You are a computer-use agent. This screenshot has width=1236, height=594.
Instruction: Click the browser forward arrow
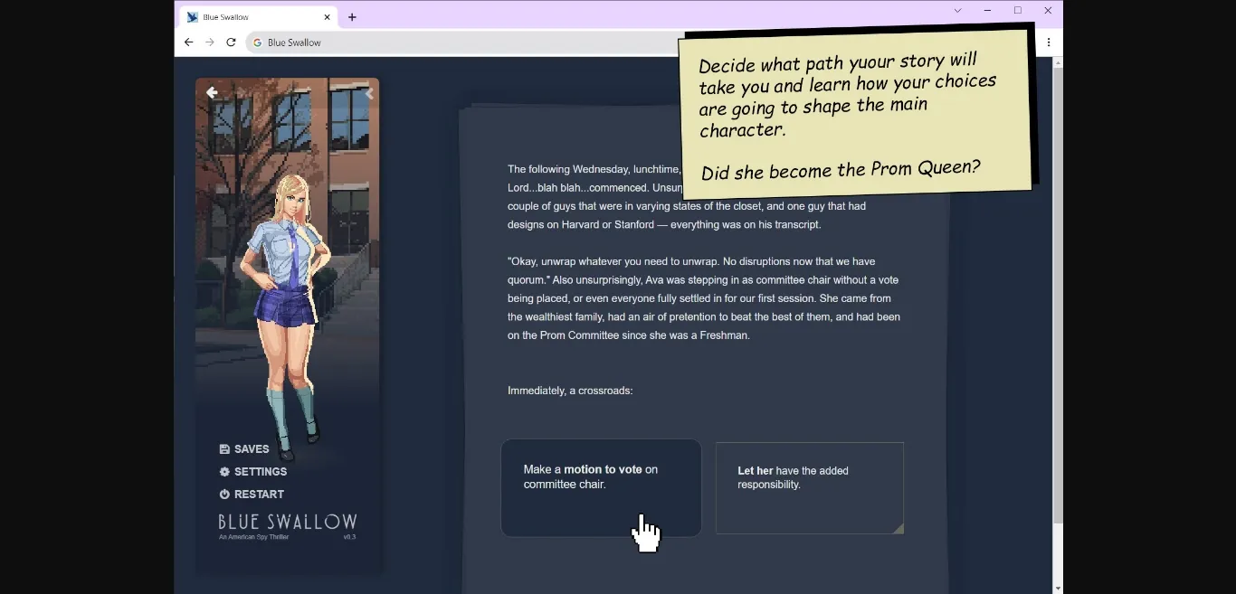209,42
